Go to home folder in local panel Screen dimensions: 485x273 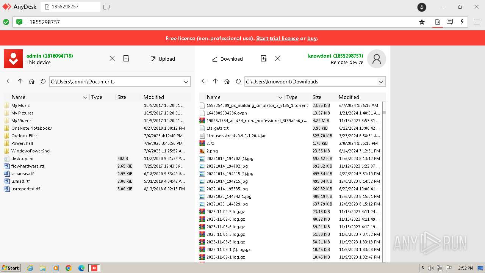click(32, 81)
